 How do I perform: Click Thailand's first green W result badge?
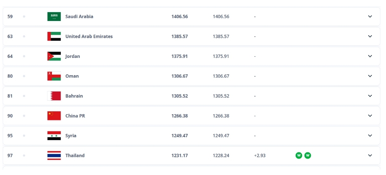[x=299, y=156]
